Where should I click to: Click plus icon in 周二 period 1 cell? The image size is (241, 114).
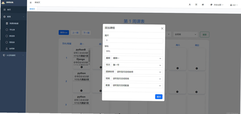[x=101, y=67]
